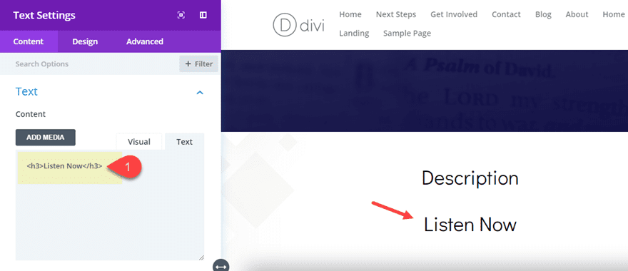628x271 pixels.
Task: Select the Visual editor tab
Action: coord(139,142)
